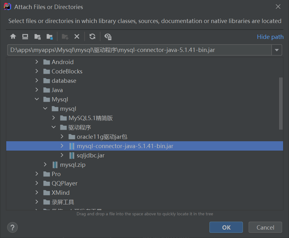Screen dimensions: 289x238
Task: Edit the file path field
Action: click(x=140, y=50)
